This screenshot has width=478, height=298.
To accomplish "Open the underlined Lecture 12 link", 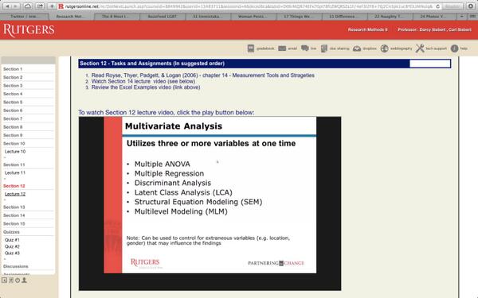I will pos(15,194).
